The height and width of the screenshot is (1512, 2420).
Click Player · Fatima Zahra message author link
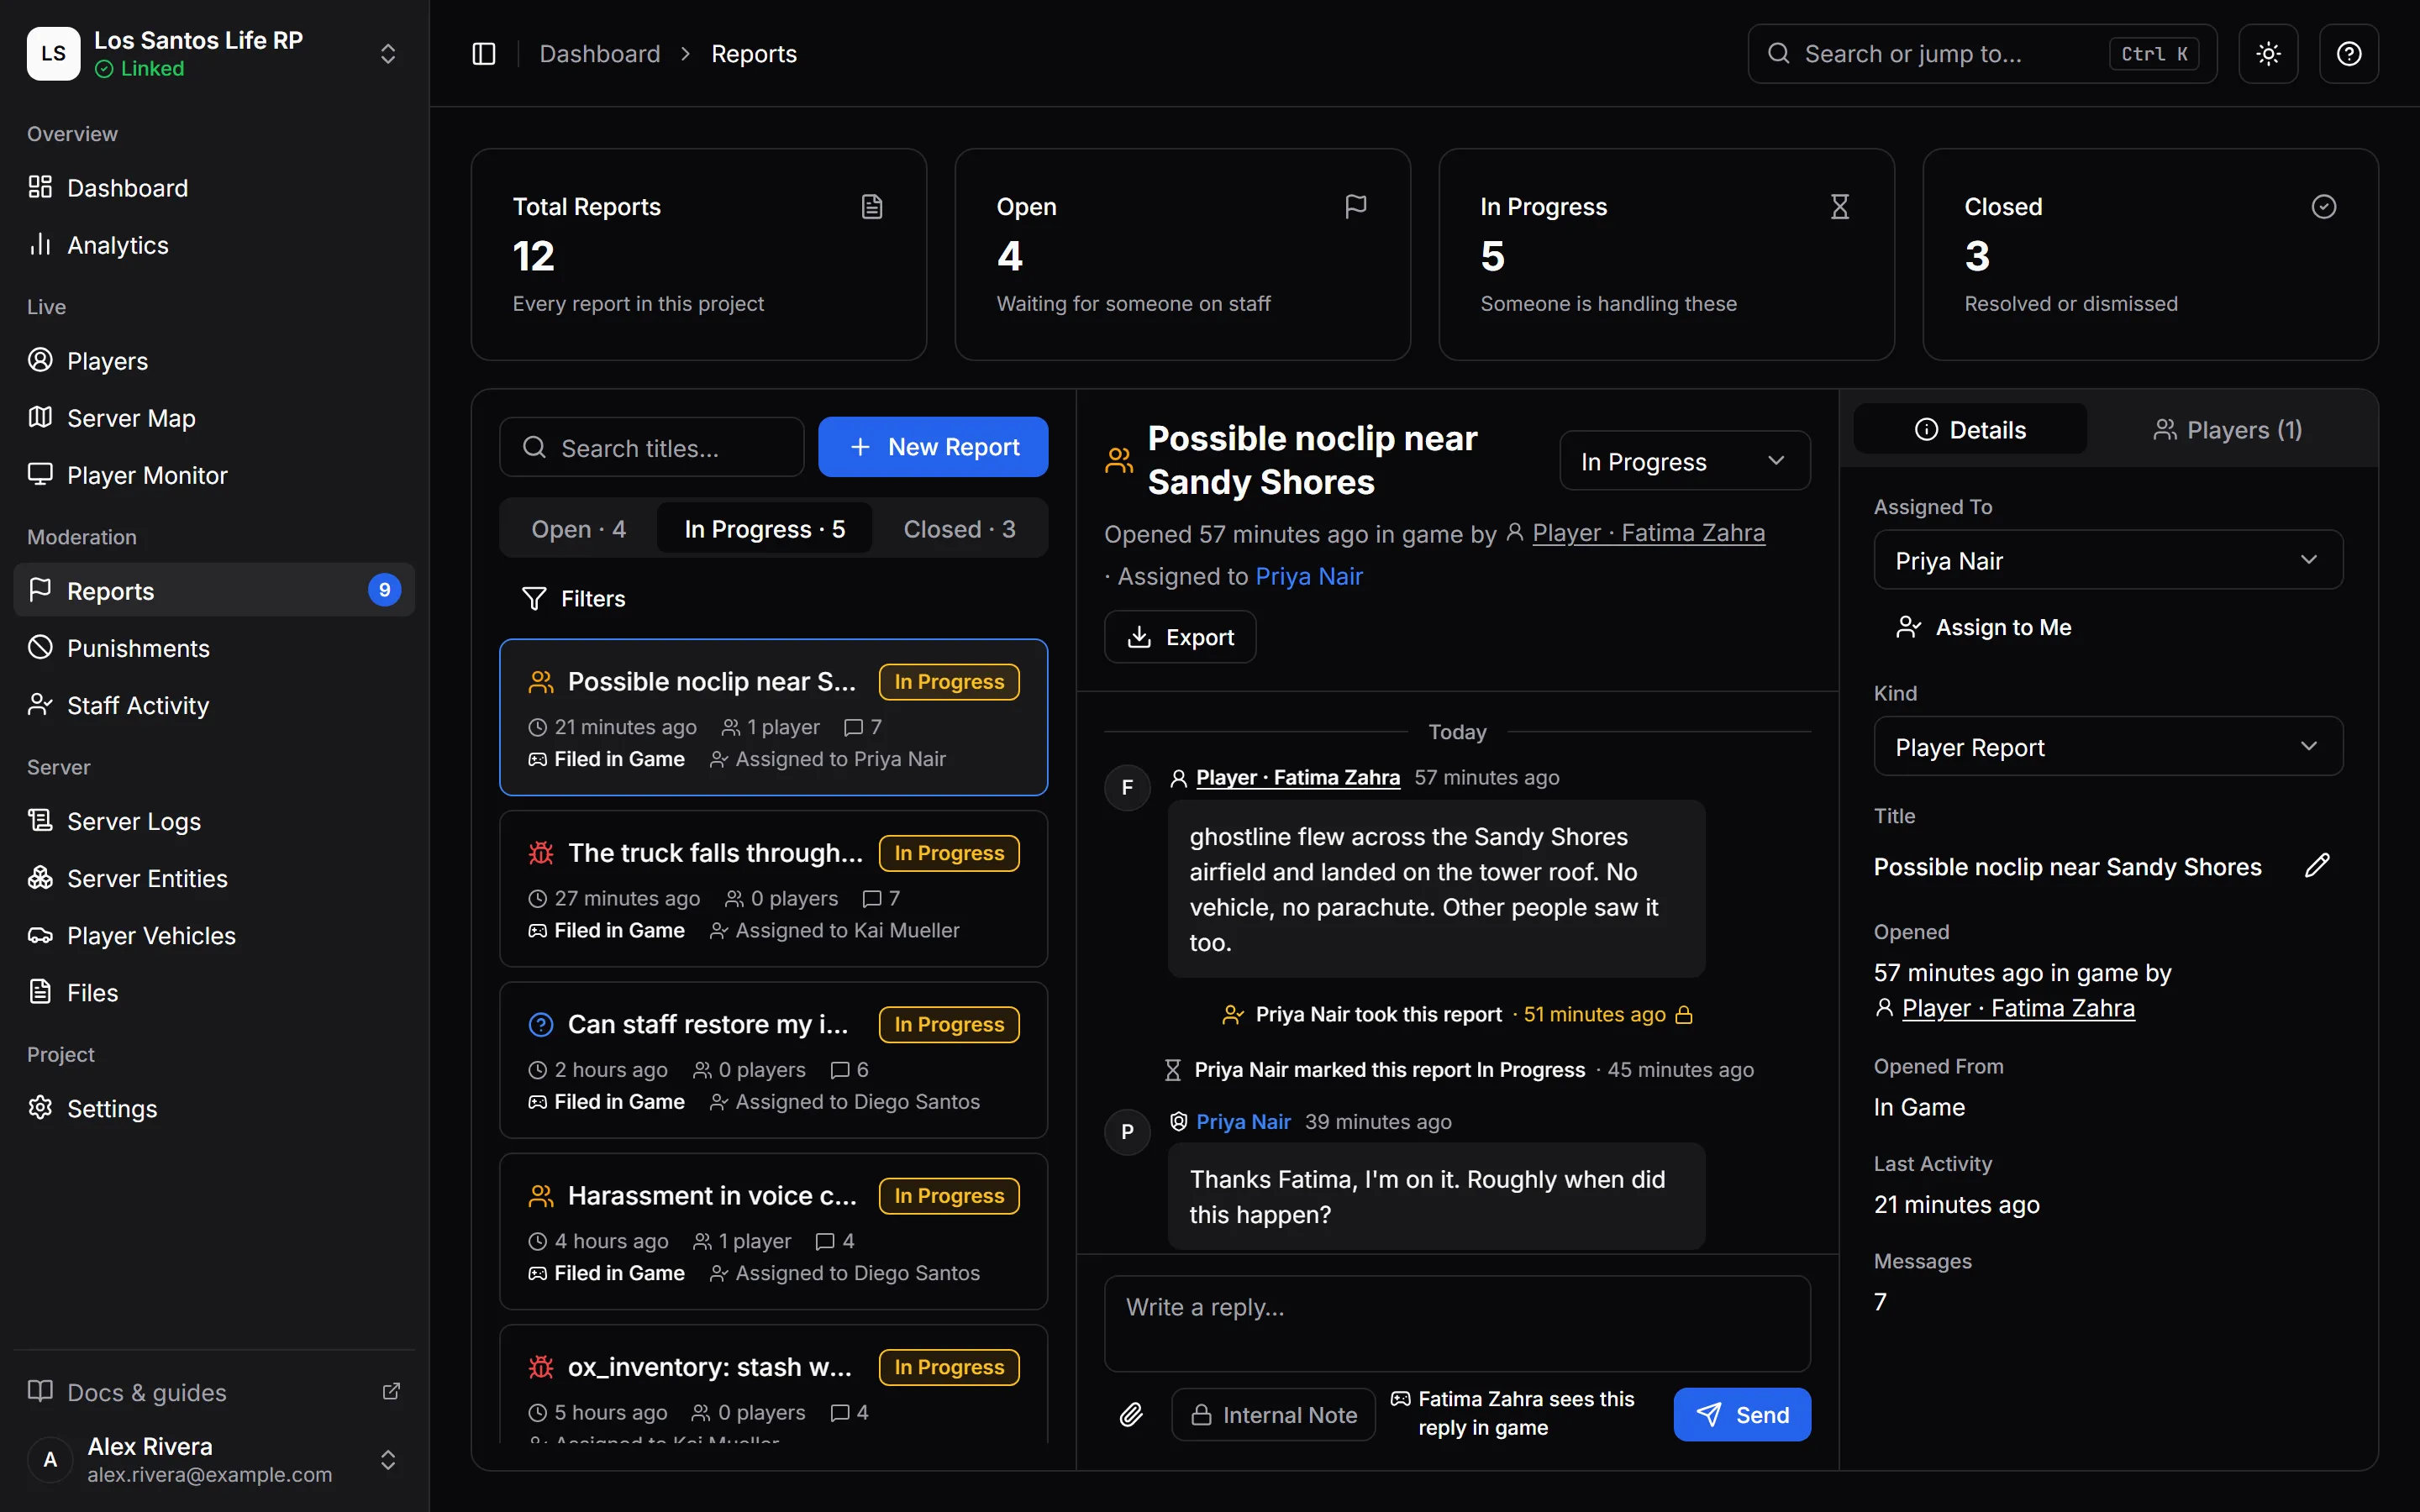(x=1297, y=777)
